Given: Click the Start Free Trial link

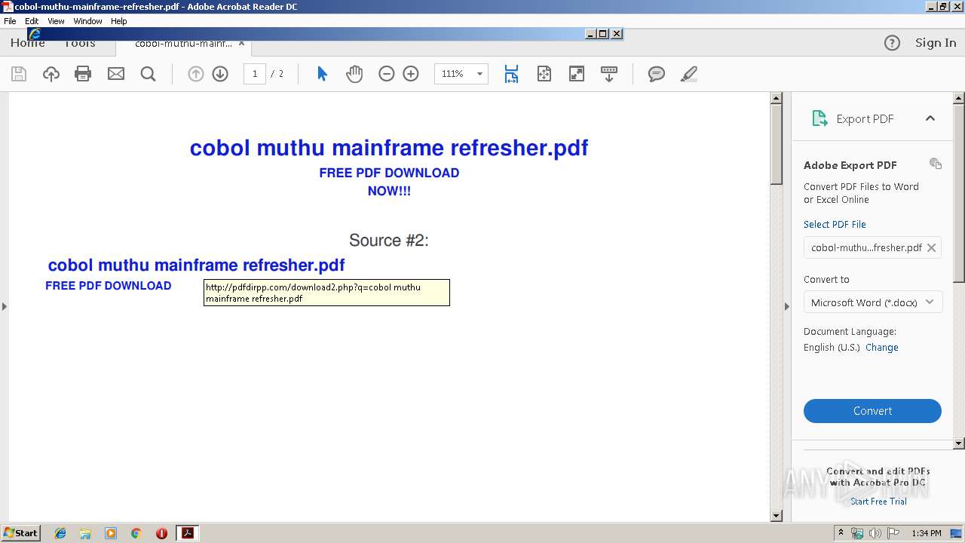Looking at the screenshot, I should coord(878,502).
